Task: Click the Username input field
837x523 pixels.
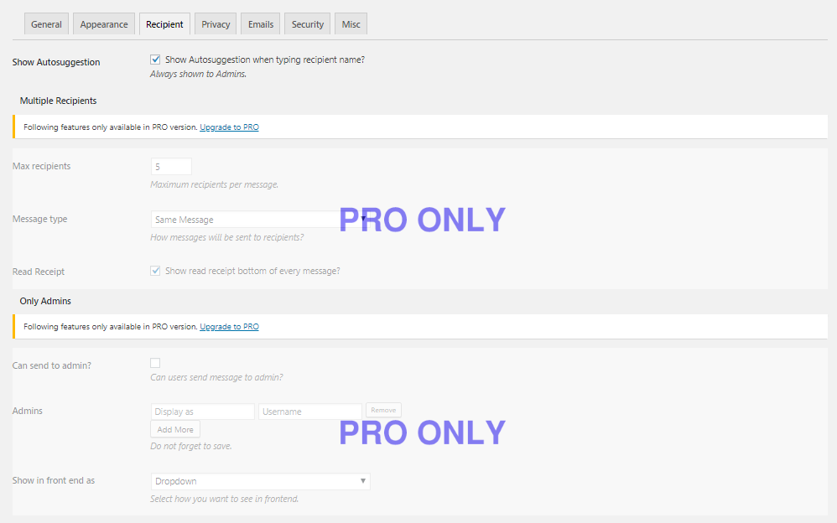Action: click(x=310, y=412)
